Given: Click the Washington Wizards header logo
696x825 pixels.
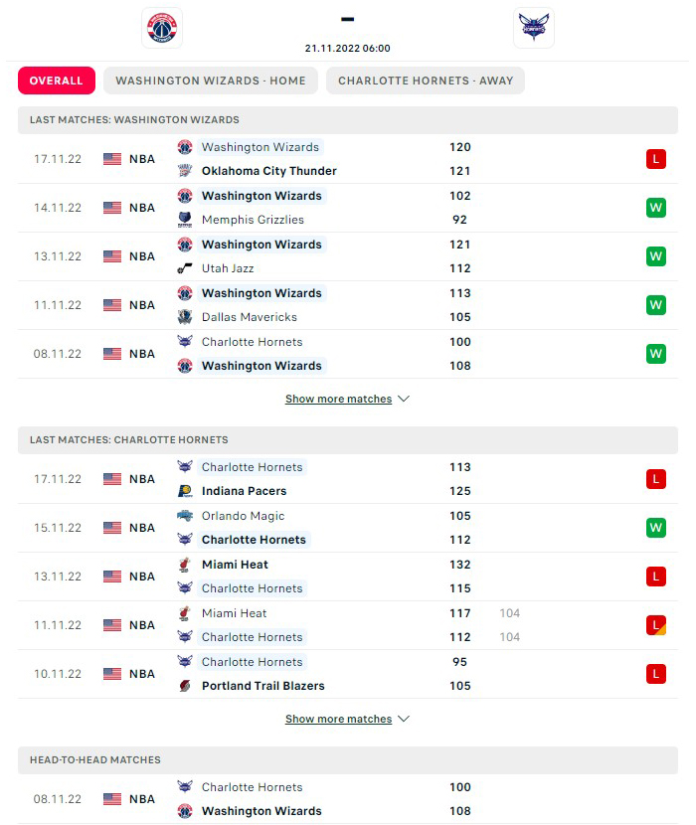Looking at the screenshot, I should [162, 28].
